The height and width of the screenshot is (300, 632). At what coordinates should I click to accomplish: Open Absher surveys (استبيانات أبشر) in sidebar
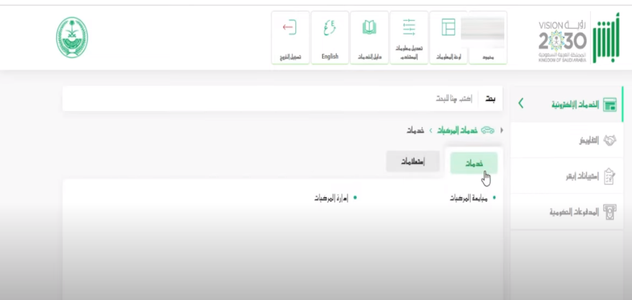(580, 177)
